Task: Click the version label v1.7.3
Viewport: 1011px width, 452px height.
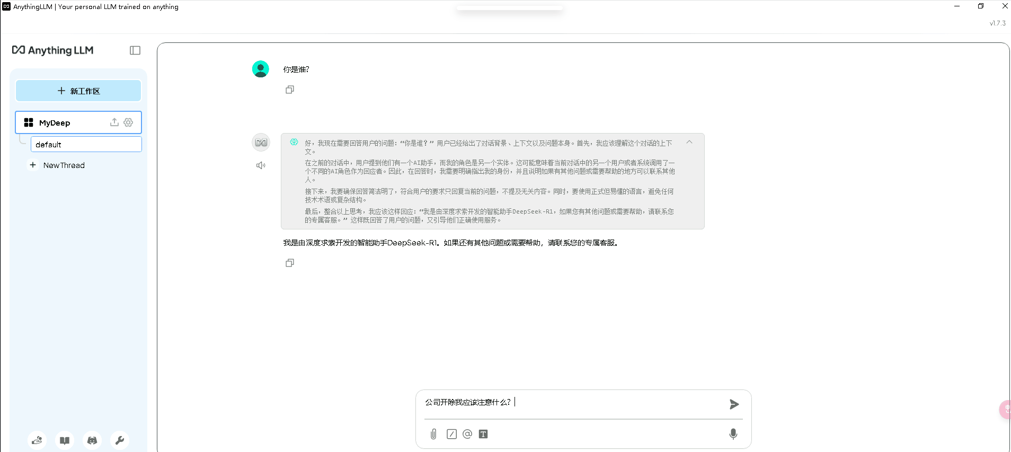Action: 998,23
